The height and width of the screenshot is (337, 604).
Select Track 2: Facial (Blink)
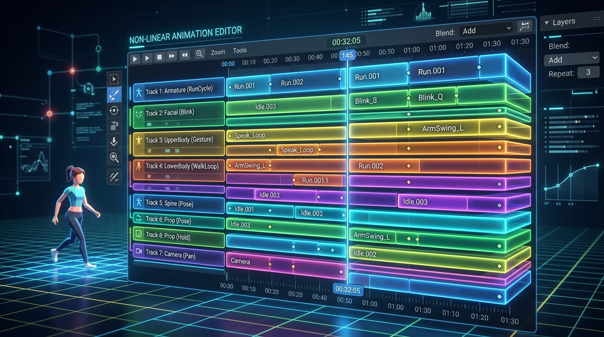[x=179, y=115]
